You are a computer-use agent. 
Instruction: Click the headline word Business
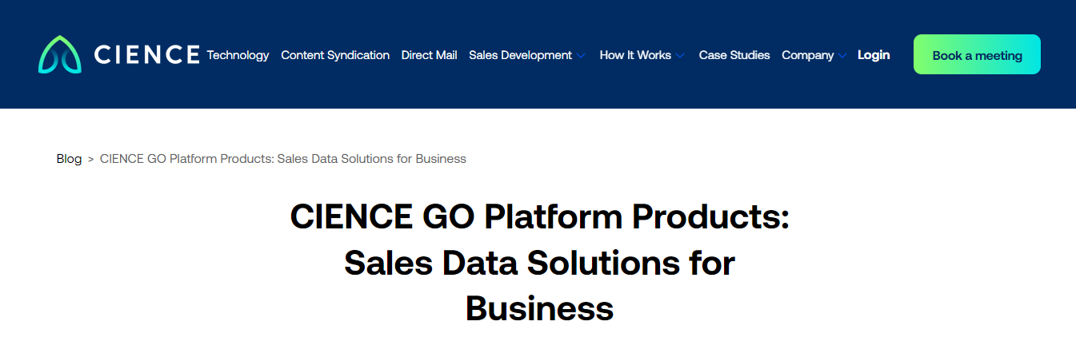tap(539, 308)
